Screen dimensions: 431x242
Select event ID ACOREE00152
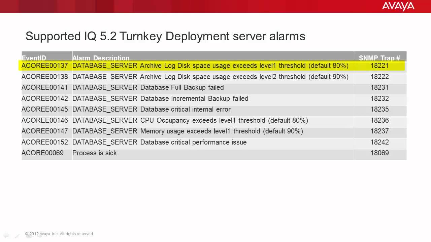45,142
